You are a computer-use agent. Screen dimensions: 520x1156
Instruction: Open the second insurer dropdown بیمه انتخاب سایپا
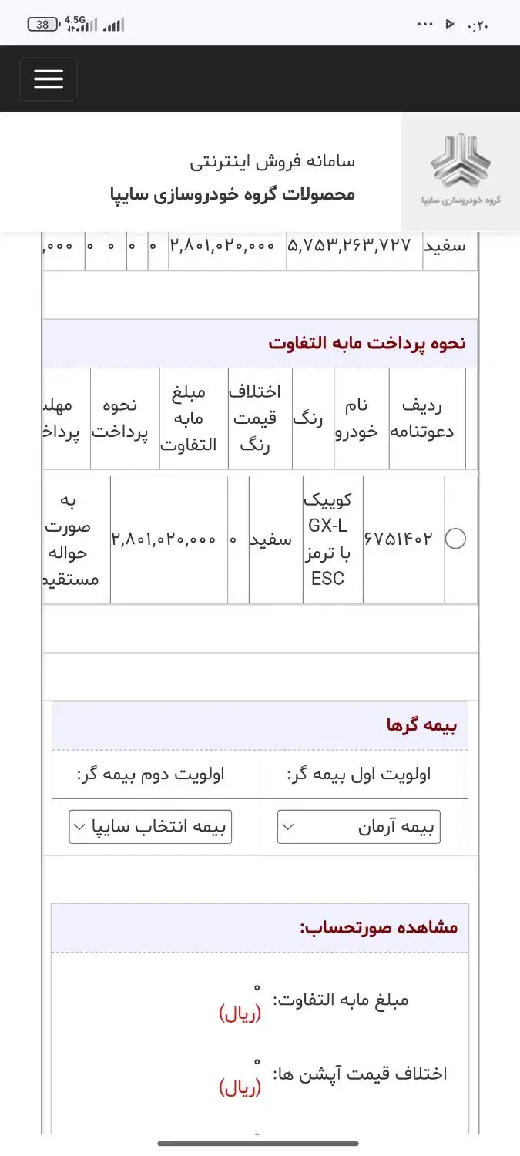click(149, 825)
